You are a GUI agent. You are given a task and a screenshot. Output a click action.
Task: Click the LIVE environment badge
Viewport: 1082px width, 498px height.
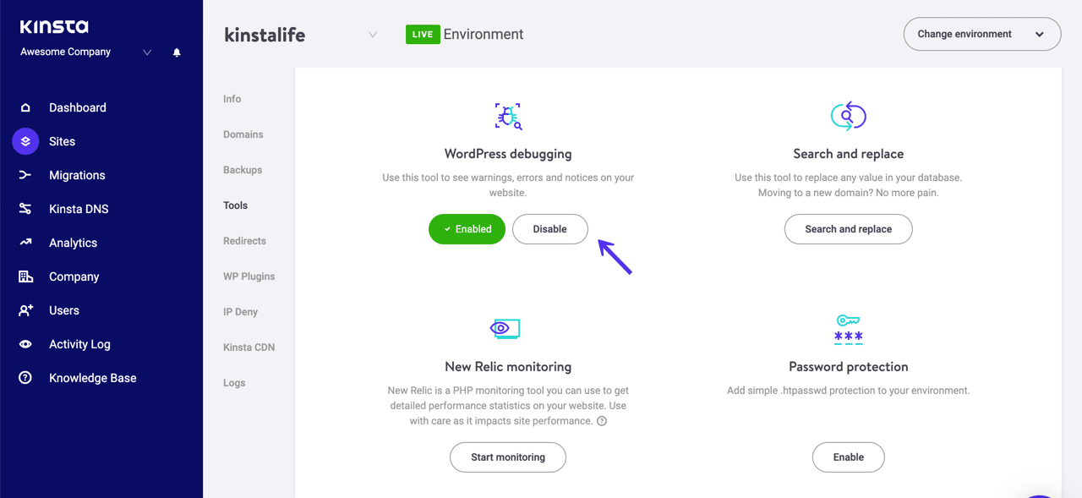click(x=423, y=35)
